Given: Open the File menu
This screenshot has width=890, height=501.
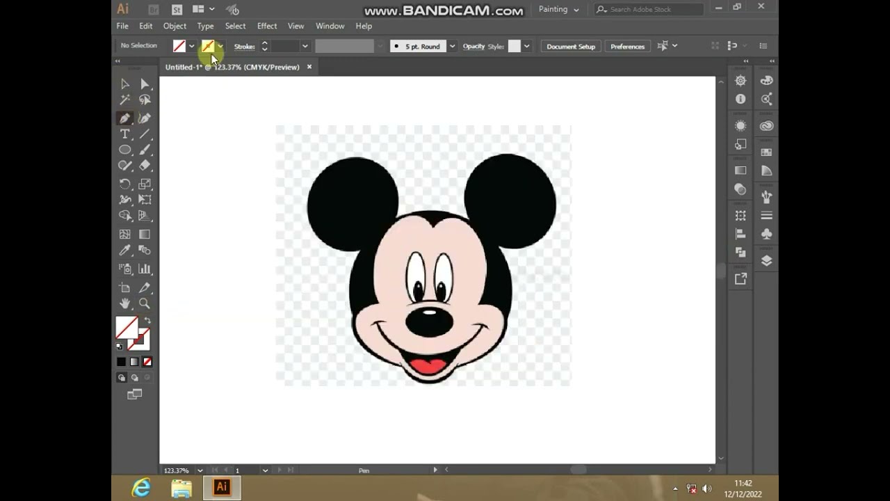Looking at the screenshot, I should (122, 26).
